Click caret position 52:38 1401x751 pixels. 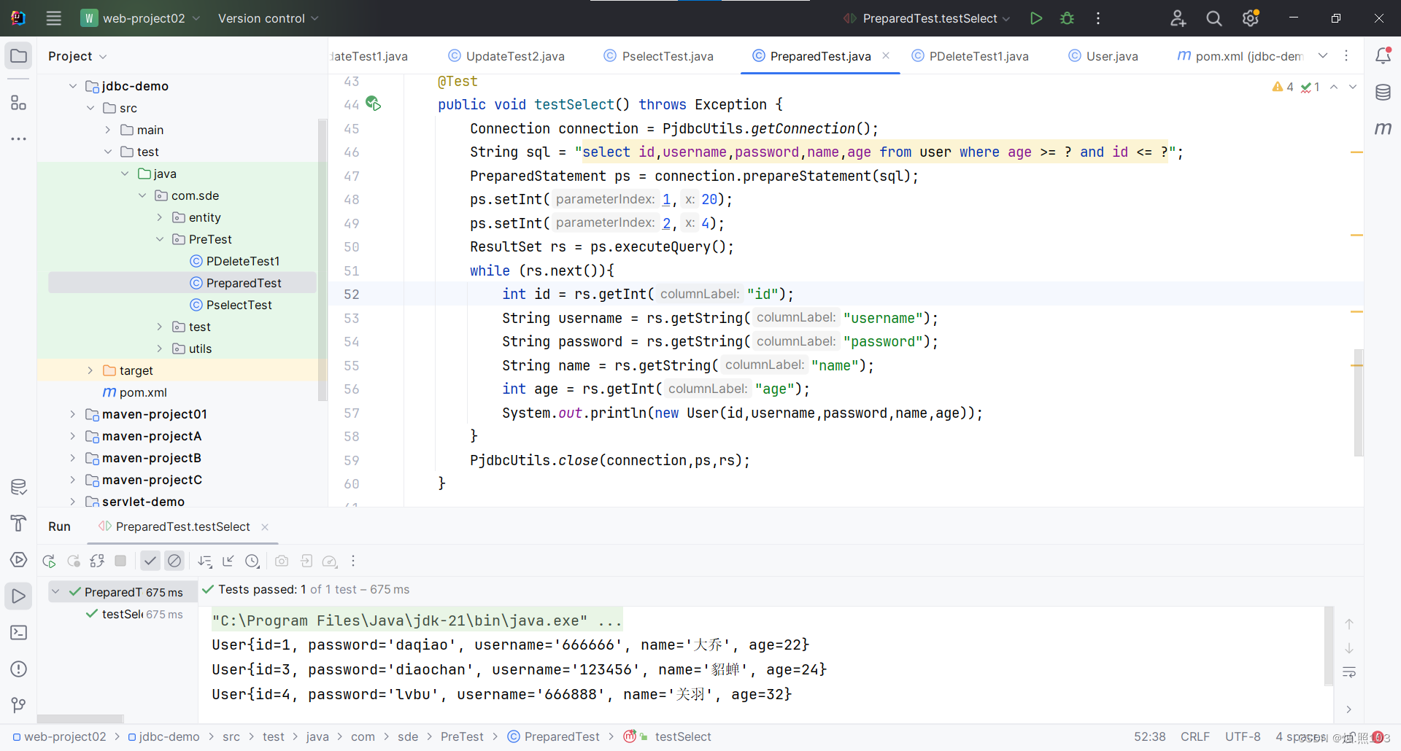1150,736
